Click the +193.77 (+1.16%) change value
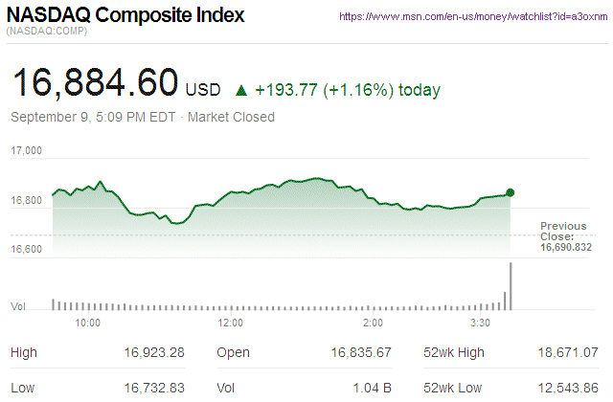Viewport: 613px width, 402px height. point(326,90)
